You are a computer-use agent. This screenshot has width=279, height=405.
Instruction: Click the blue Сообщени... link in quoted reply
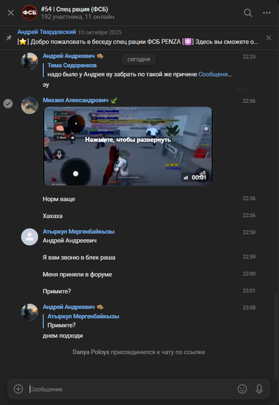[x=215, y=74]
